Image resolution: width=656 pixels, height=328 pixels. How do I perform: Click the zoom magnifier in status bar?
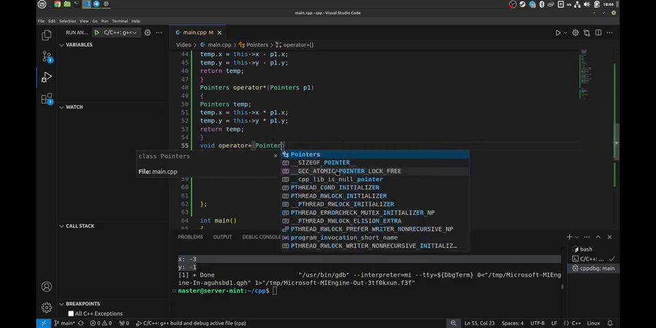point(453,323)
